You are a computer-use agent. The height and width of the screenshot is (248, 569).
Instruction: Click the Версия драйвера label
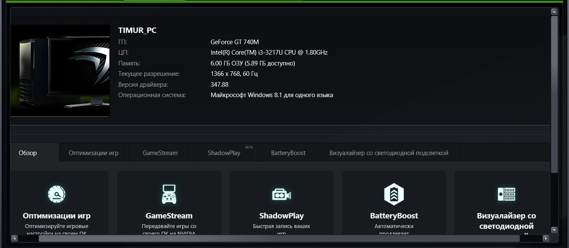click(x=143, y=85)
